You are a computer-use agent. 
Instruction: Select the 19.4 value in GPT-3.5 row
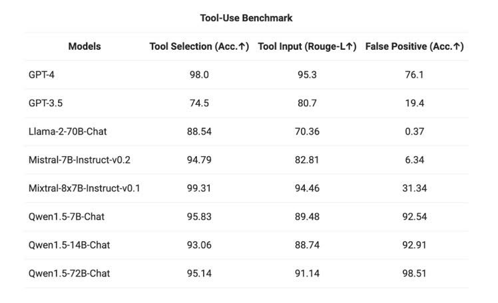pos(414,103)
